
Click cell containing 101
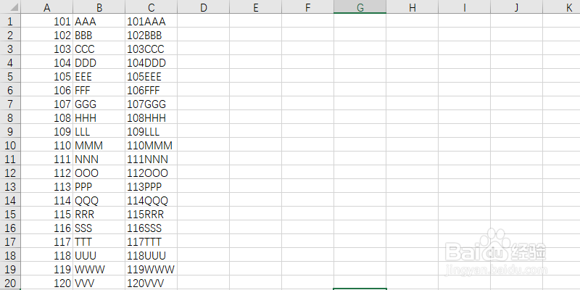(47, 21)
